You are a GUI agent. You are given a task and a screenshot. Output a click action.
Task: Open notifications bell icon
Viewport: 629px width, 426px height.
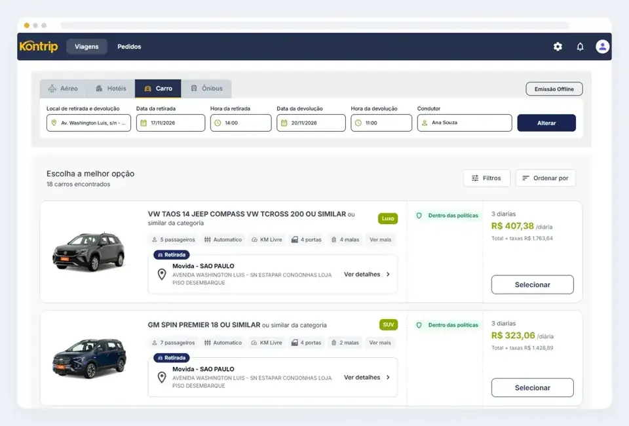[580, 47]
